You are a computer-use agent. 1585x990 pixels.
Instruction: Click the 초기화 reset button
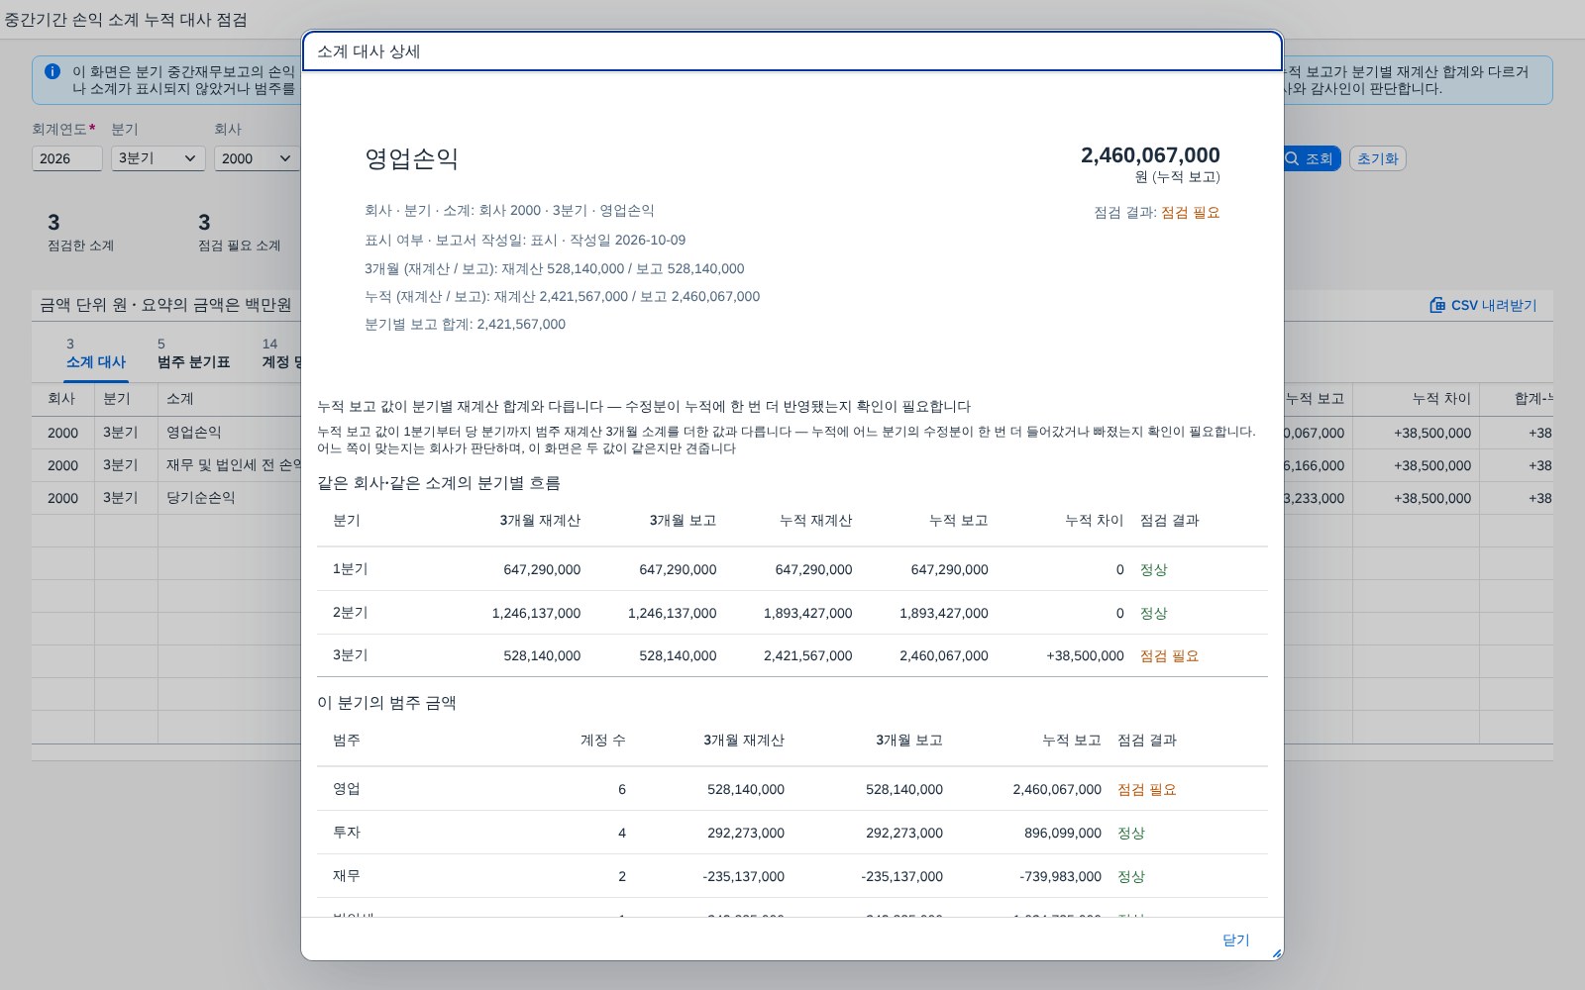(1377, 158)
